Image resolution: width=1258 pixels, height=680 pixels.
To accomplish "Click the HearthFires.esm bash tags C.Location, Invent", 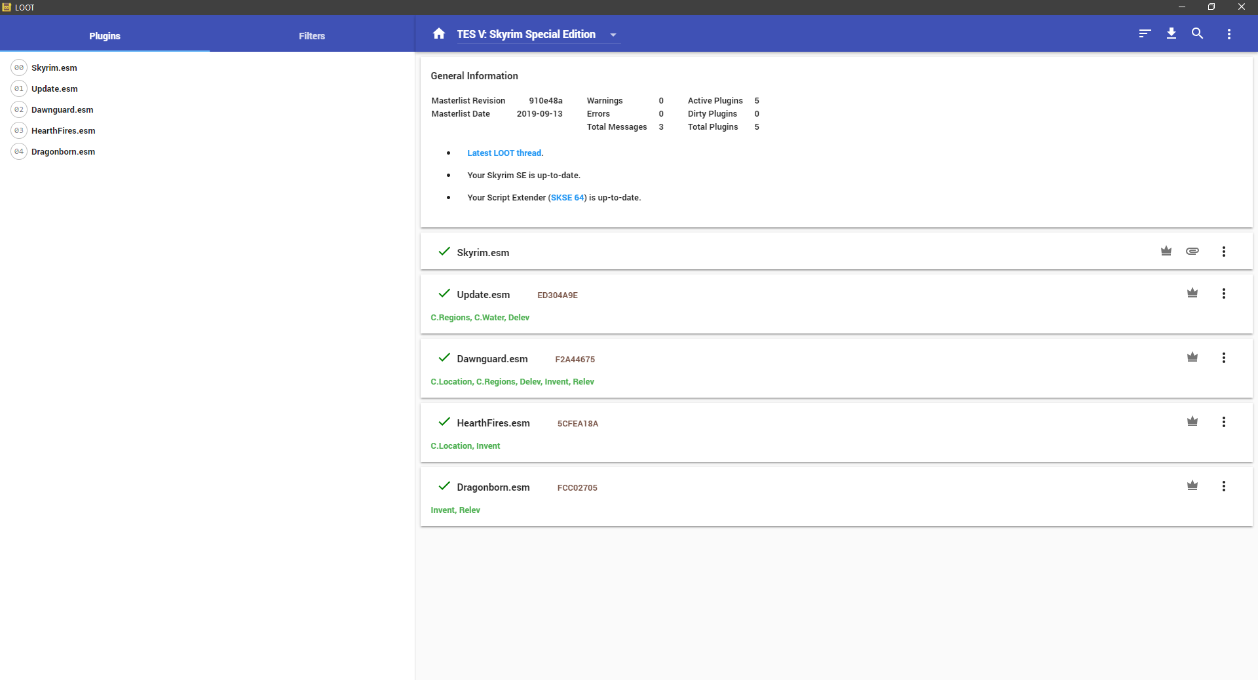I will coord(465,446).
